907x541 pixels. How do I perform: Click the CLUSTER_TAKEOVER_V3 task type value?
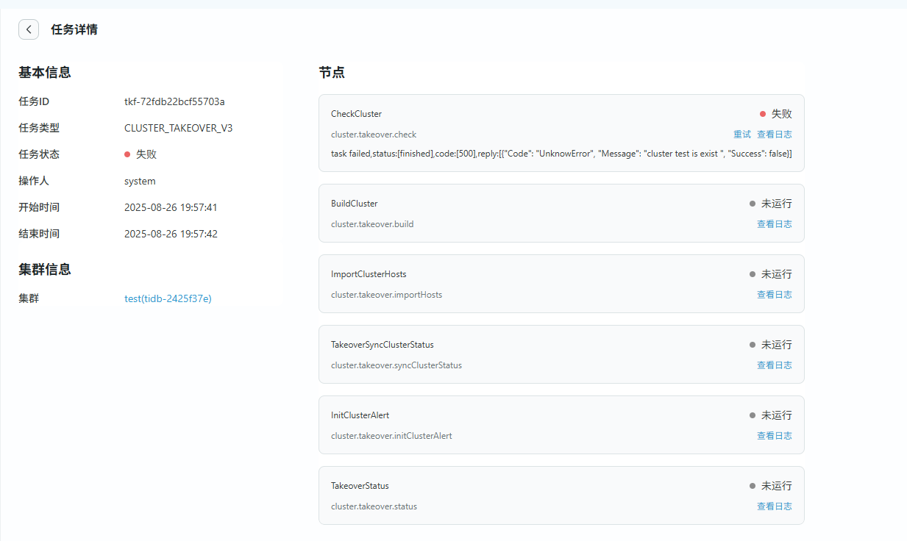[x=178, y=128]
